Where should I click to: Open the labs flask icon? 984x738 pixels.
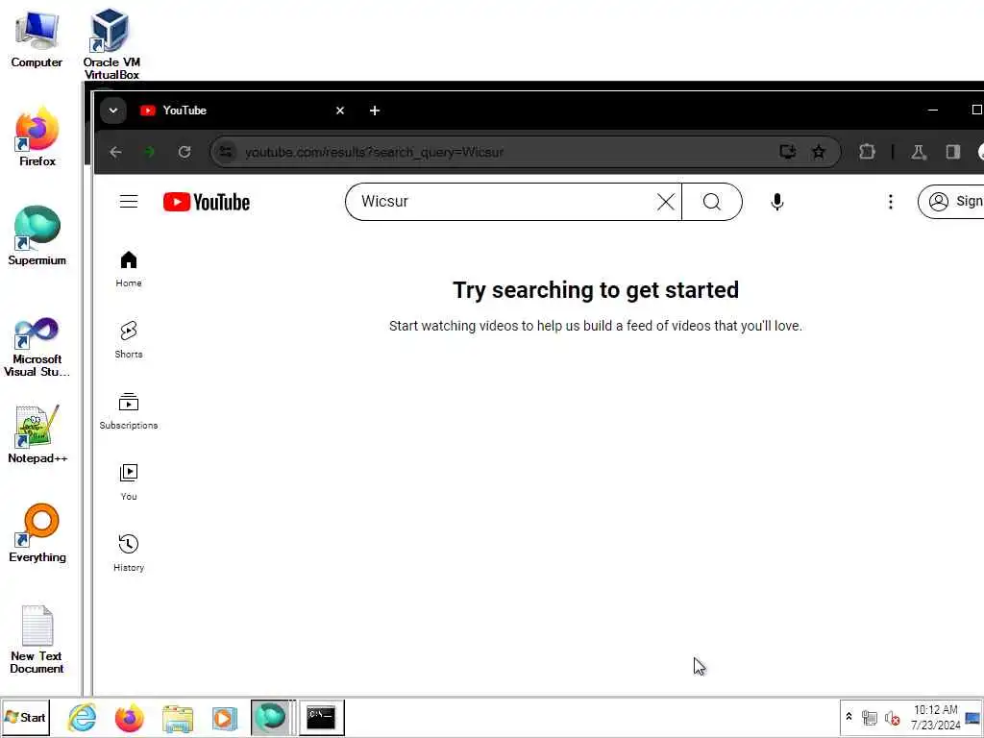click(918, 152)
